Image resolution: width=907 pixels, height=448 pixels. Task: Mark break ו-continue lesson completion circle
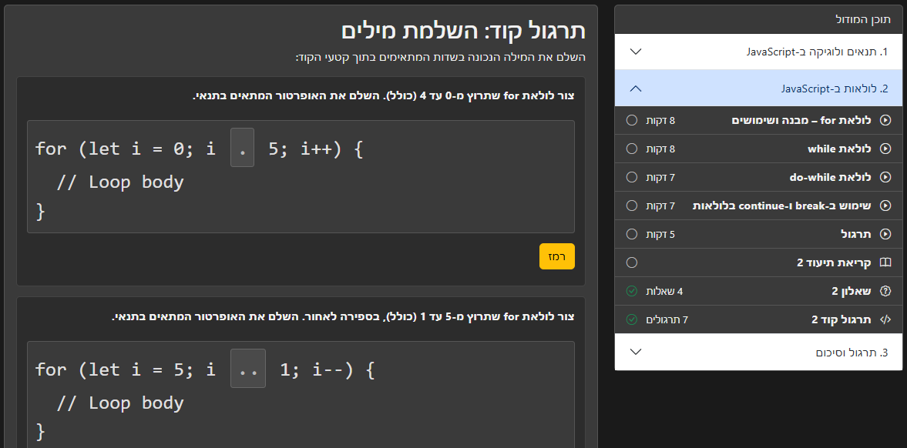click(x=632, y=206)
